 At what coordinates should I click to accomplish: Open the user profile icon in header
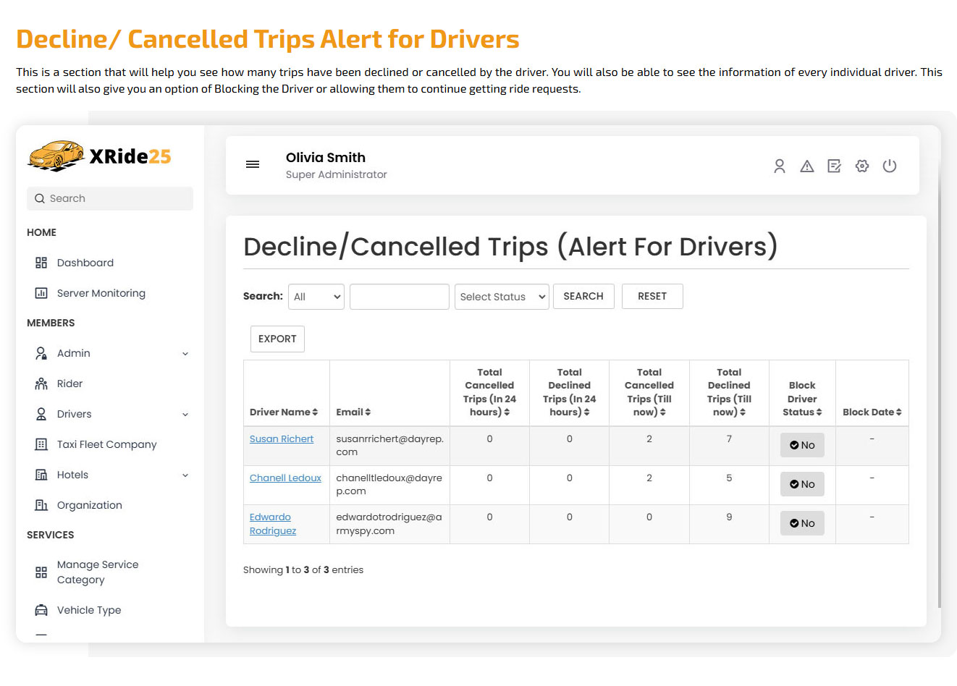(780, 166)
